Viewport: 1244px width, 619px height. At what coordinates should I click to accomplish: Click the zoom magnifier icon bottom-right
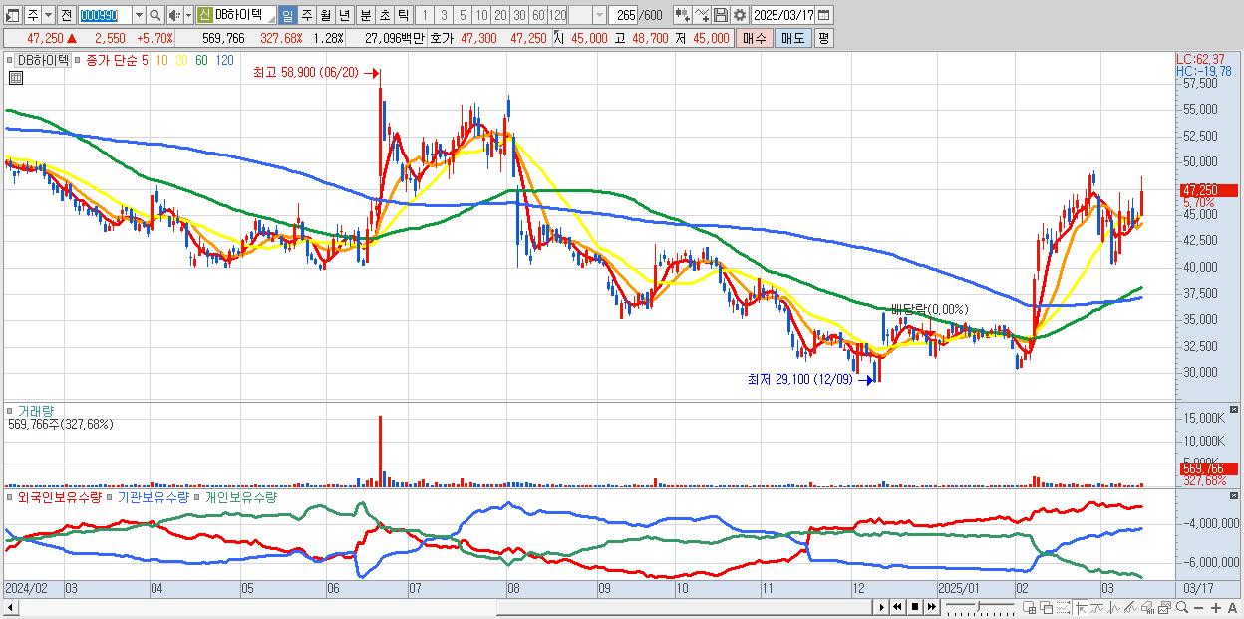(1181, 607)
